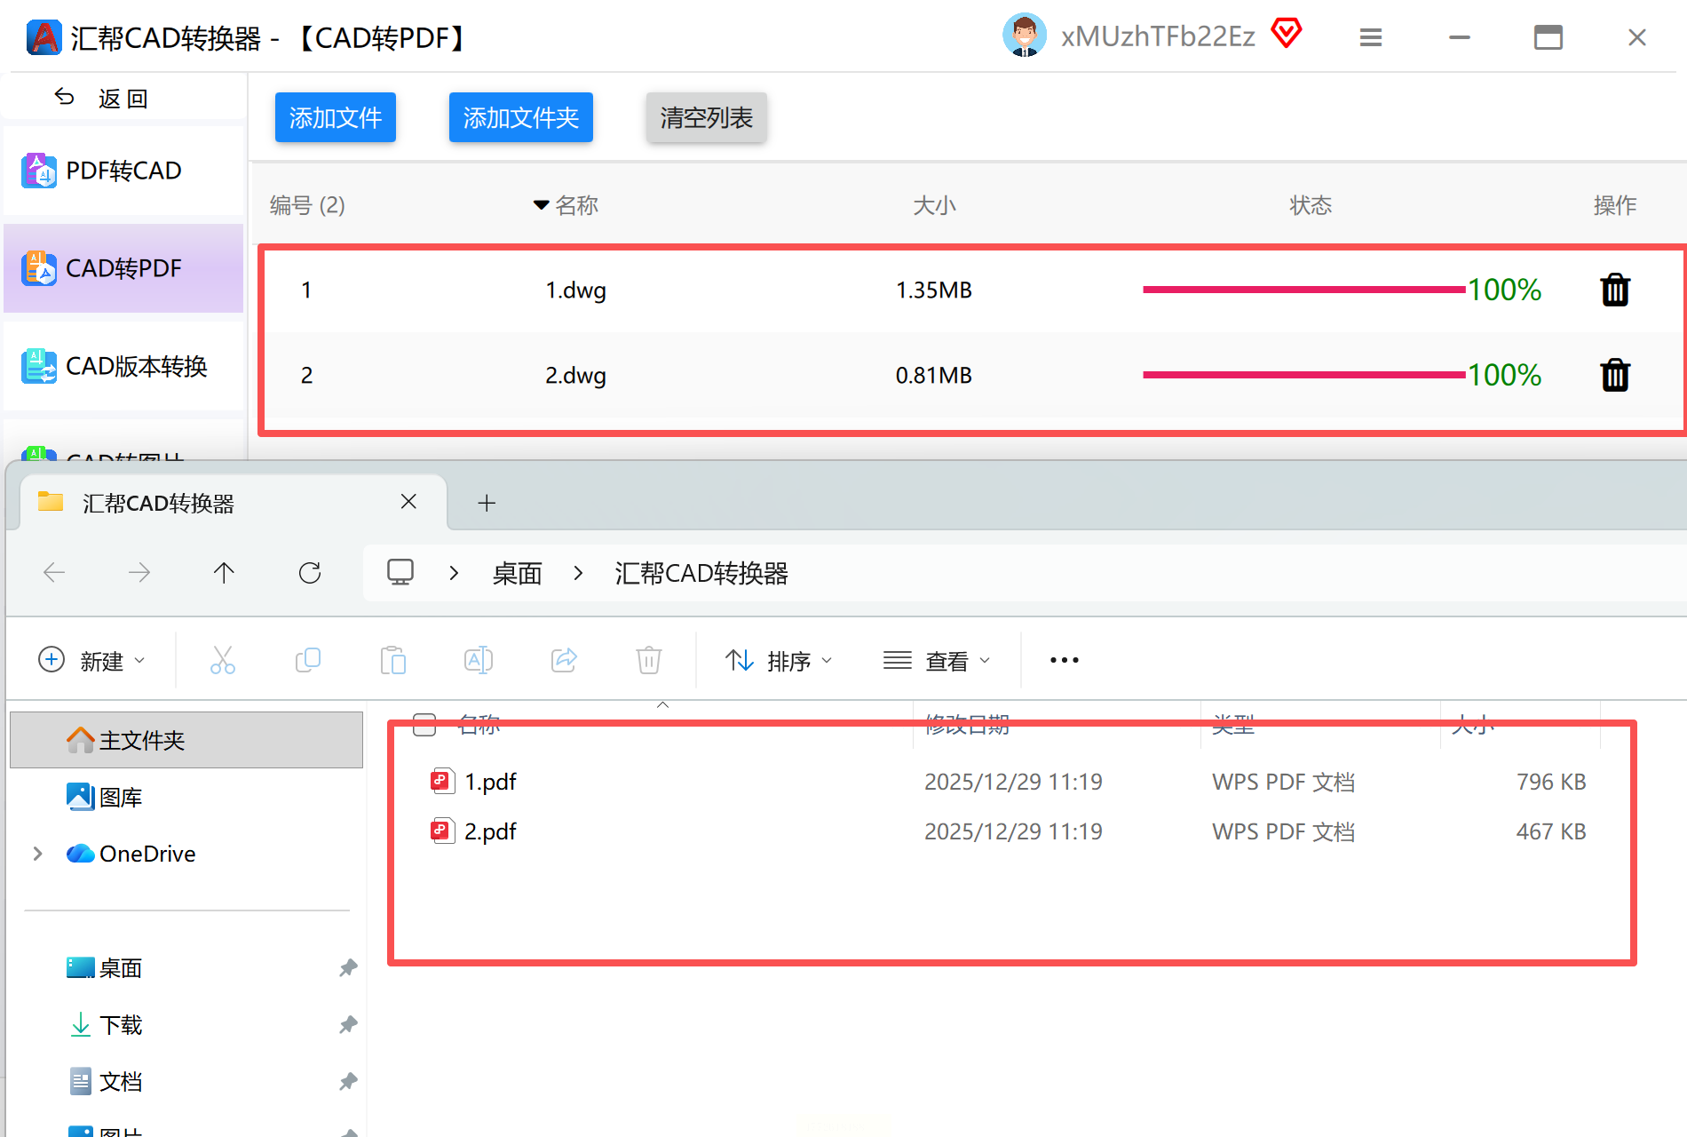Click the Copy icon in Explorer toolbar
This screenshot has height=1137, width=1687.
point(308,660)
